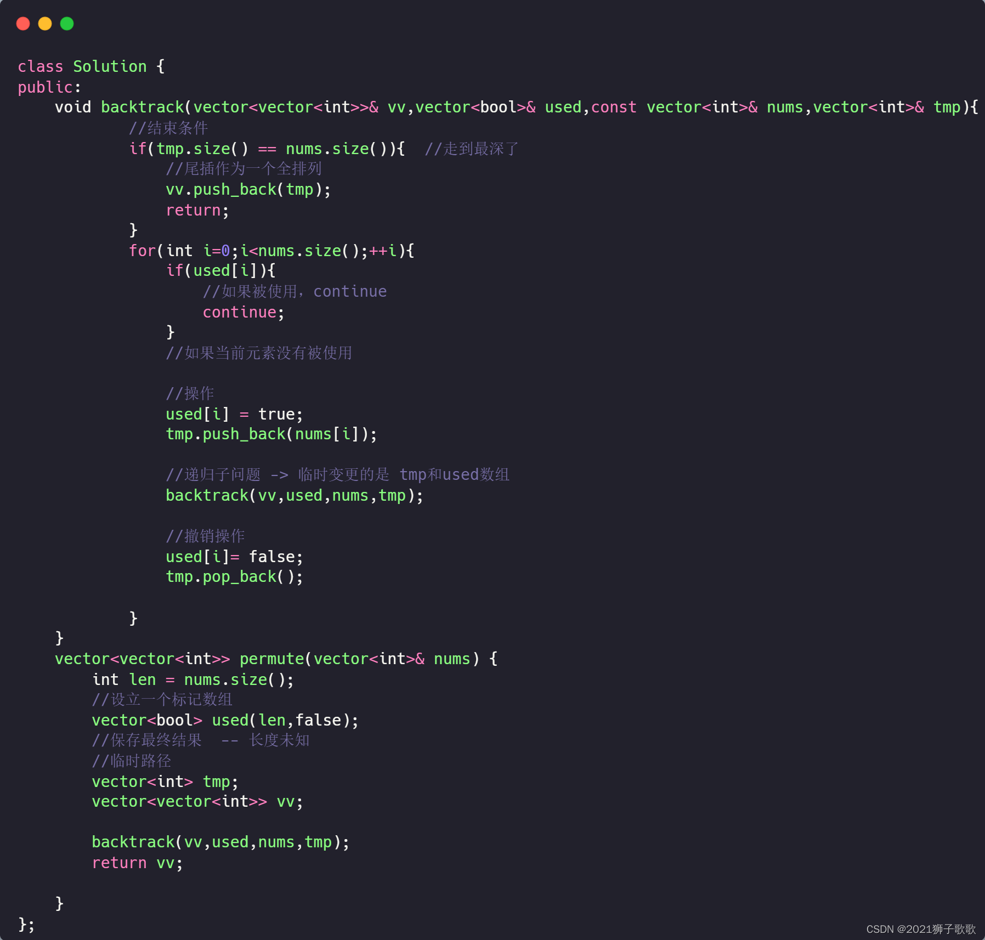The height and width of the screenshot is (940, 985).
Task: Click the comment '//临时路径'
Action: tap(132, 761)
